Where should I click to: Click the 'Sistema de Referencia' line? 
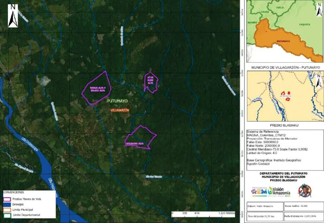click(263, 132)
